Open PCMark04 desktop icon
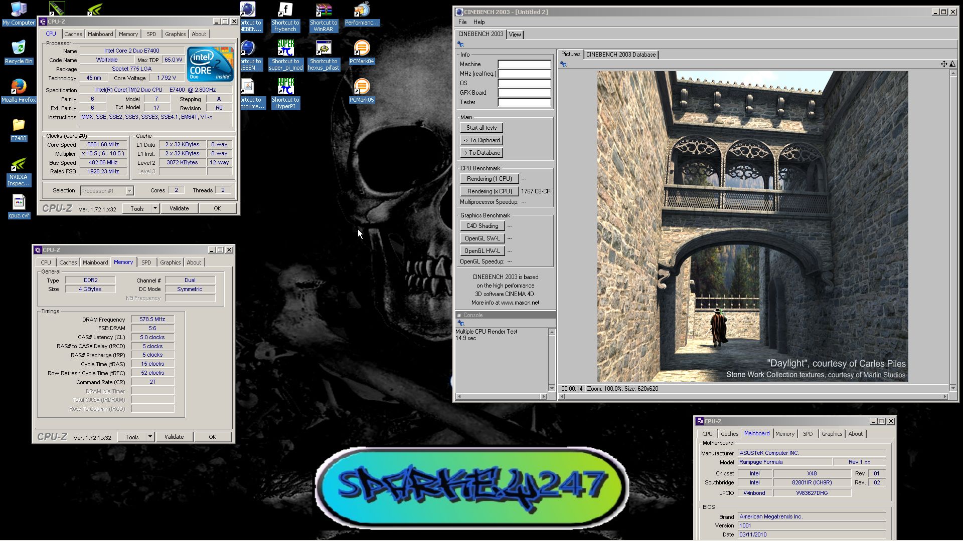This screenshot has width=963, height=541. pyautogui.click(x=362, y=52)
